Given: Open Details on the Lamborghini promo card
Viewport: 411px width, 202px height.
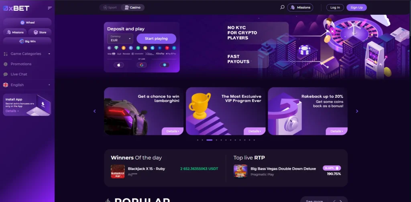Looking at the screenshot, I should coord(173,131).
